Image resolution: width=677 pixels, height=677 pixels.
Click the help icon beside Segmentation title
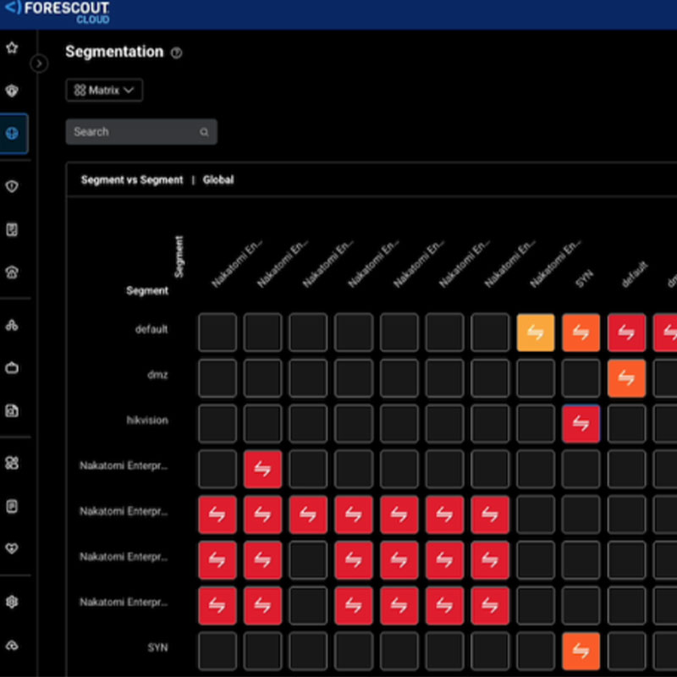176,52
